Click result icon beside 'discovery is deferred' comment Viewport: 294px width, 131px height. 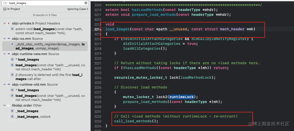click(12, 75)
